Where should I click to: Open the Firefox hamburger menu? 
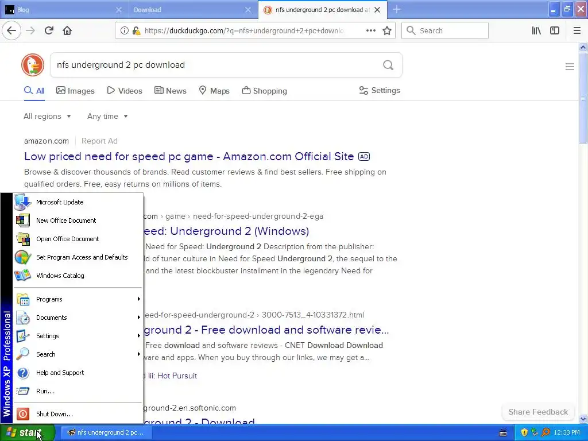577,30
